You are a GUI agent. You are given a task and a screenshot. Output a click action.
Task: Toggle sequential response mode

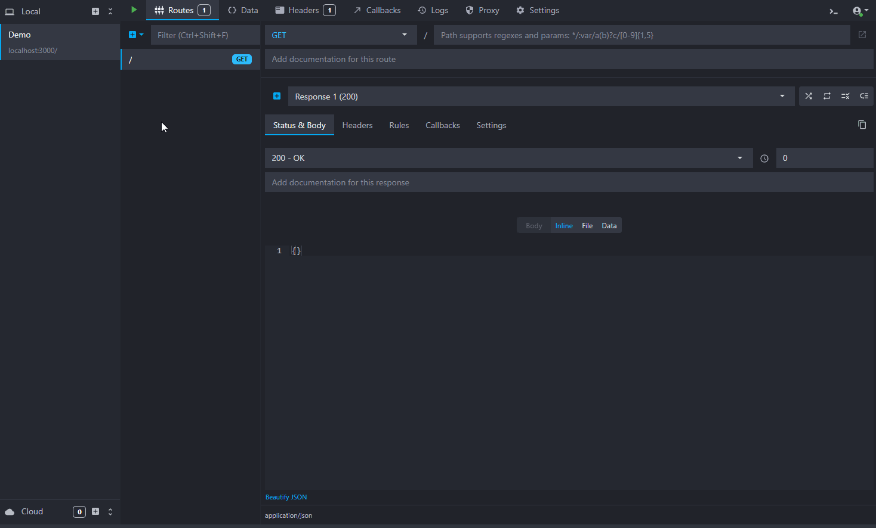827,97
